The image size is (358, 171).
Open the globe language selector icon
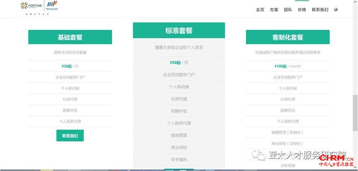click(x=336, y=10)
